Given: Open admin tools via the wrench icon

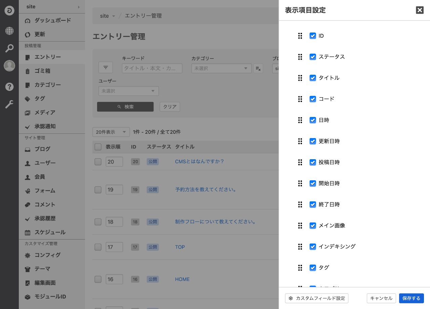Looking at the screenshot, I should tap(9, 104).
